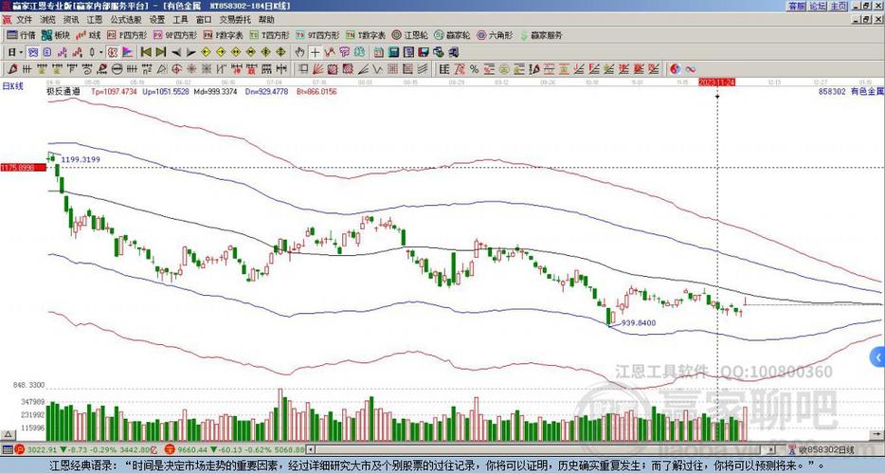Click the colorful triangle chart icon

click(x=128, y=52)
